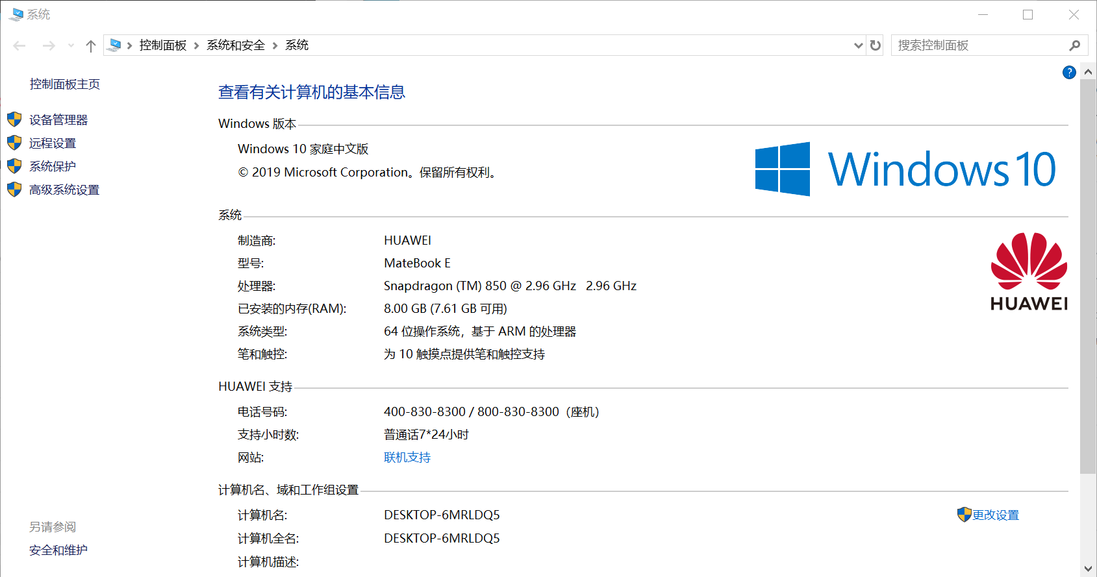
Task: Select 系统 breadcrumb item
Action: coord(297,45)
